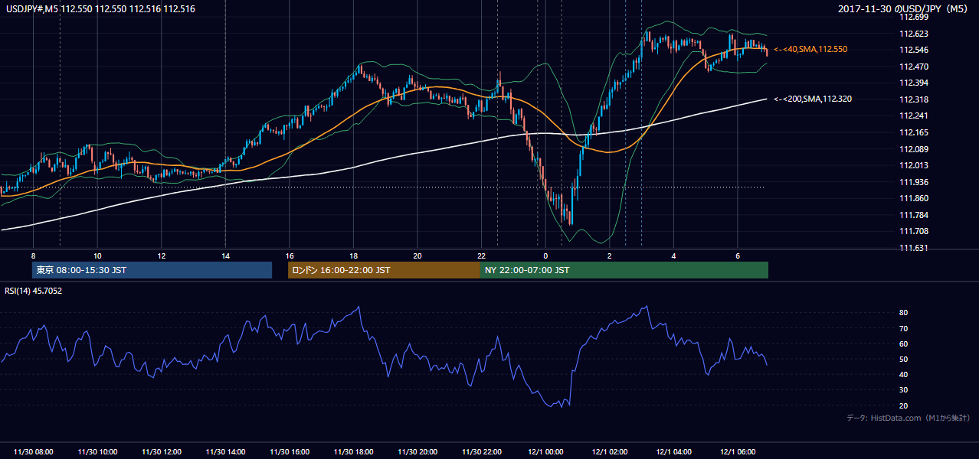Click the 12/1 06:00 bottom time label
The image size is (979, 459).
pyautogui.click(x=738, y=452)
